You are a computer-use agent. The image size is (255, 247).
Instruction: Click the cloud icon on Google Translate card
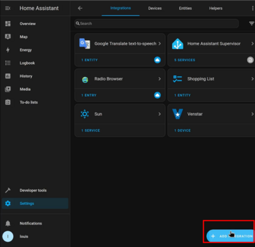157,60
